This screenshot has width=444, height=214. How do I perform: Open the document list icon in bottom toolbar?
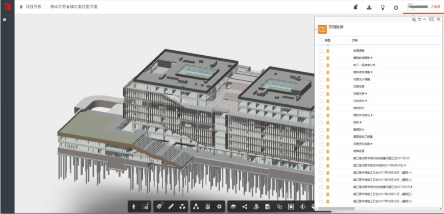(268, 207)
